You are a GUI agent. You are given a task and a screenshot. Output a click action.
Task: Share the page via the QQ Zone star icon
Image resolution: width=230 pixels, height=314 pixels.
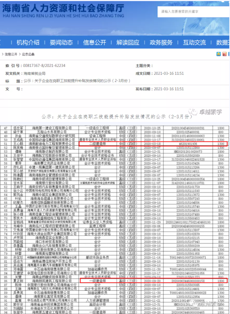click(218, 54)
